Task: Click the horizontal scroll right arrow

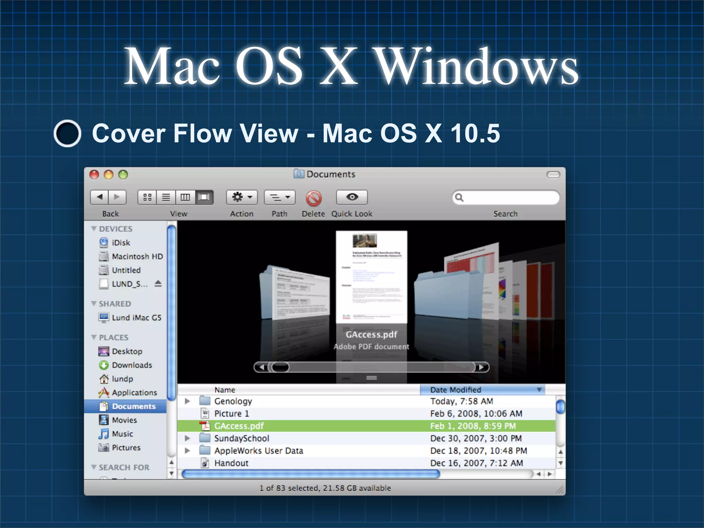Action: tap(550, 474)
